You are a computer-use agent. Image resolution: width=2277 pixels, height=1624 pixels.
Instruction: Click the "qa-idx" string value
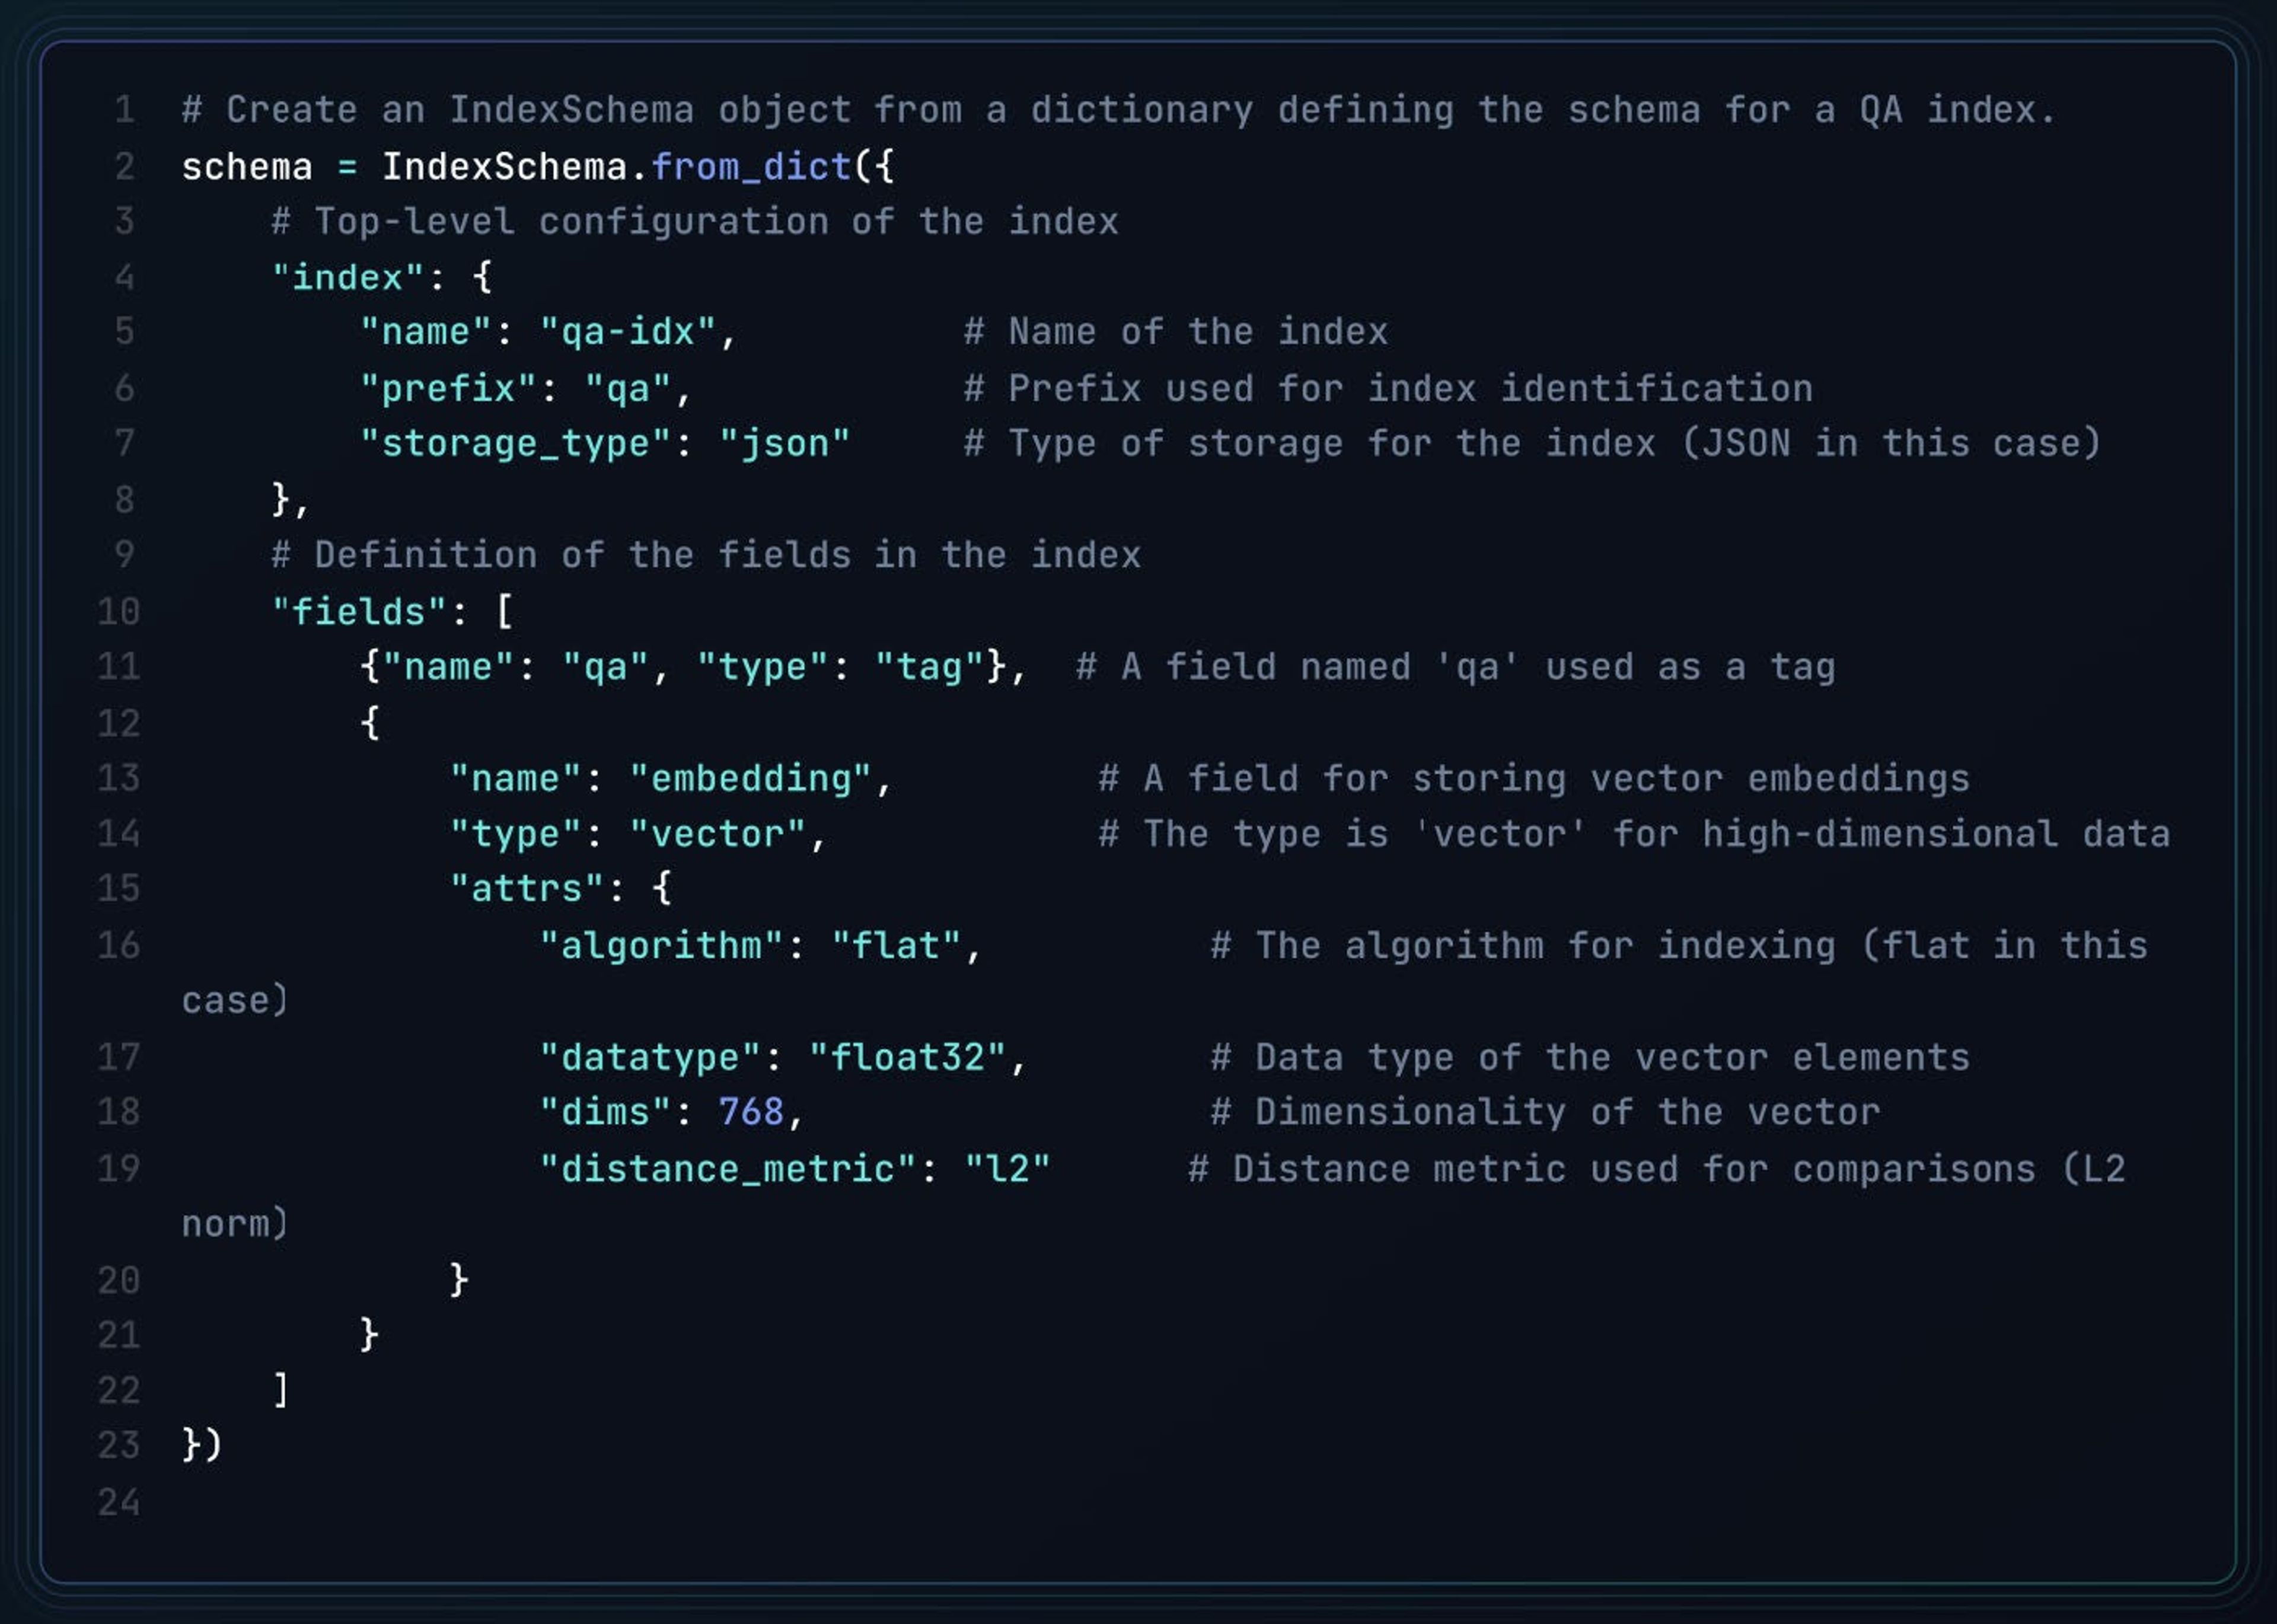click(x=628, y=332)
